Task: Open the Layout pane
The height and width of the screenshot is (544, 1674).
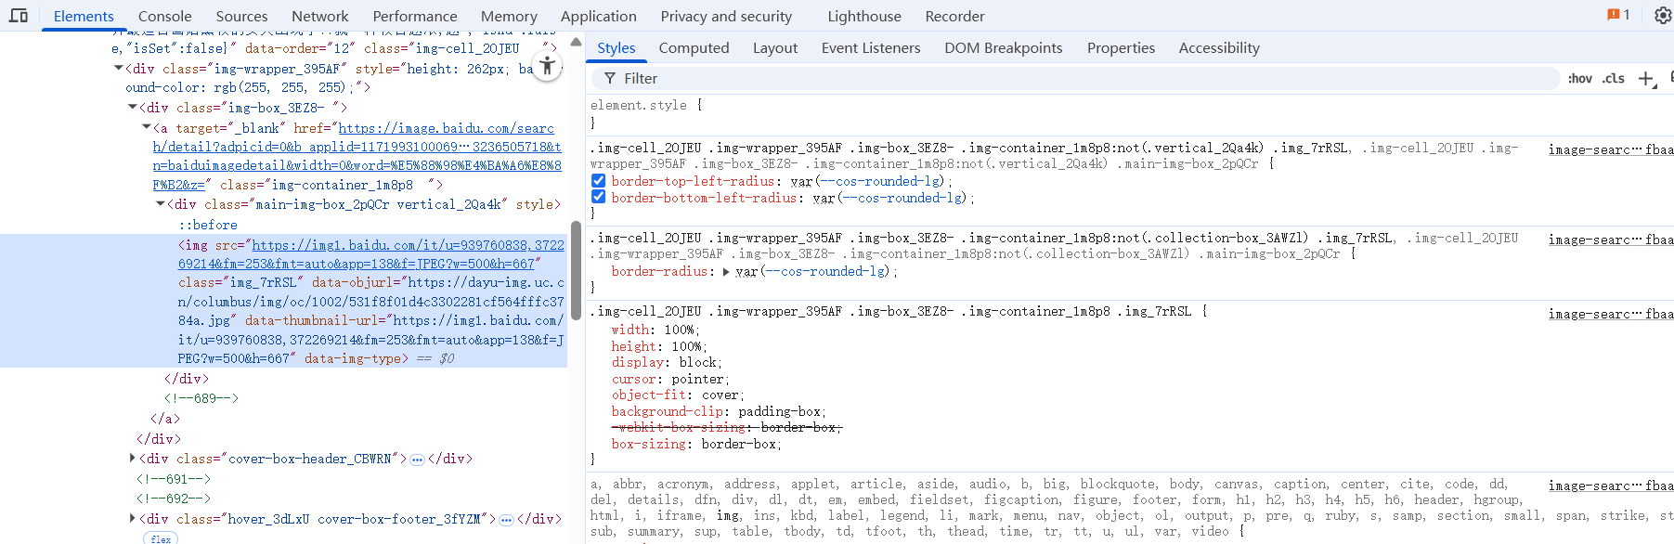Action: click(775, 47)
